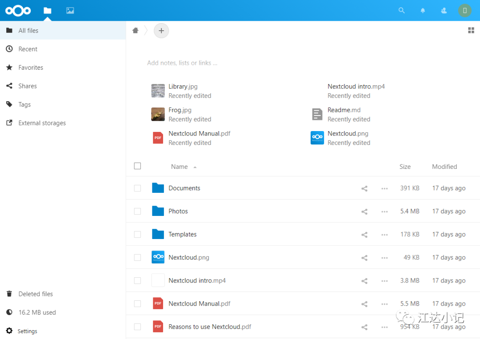Select the Nextcloud Manual.pdf row checkbox
Viewport: 480px width, 339px height.
pos(137,303)
